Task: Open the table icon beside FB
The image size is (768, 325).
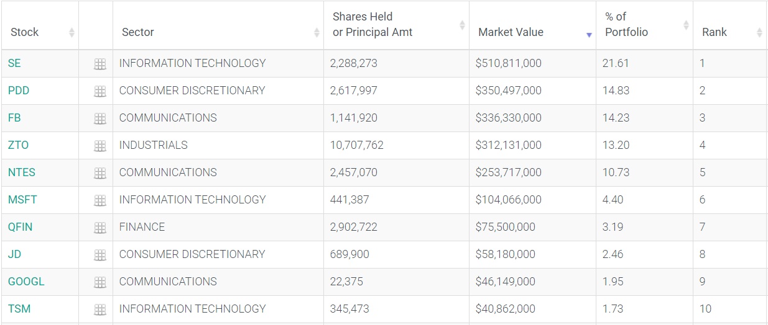Action: pyautogui.click(x=99, y=118)
